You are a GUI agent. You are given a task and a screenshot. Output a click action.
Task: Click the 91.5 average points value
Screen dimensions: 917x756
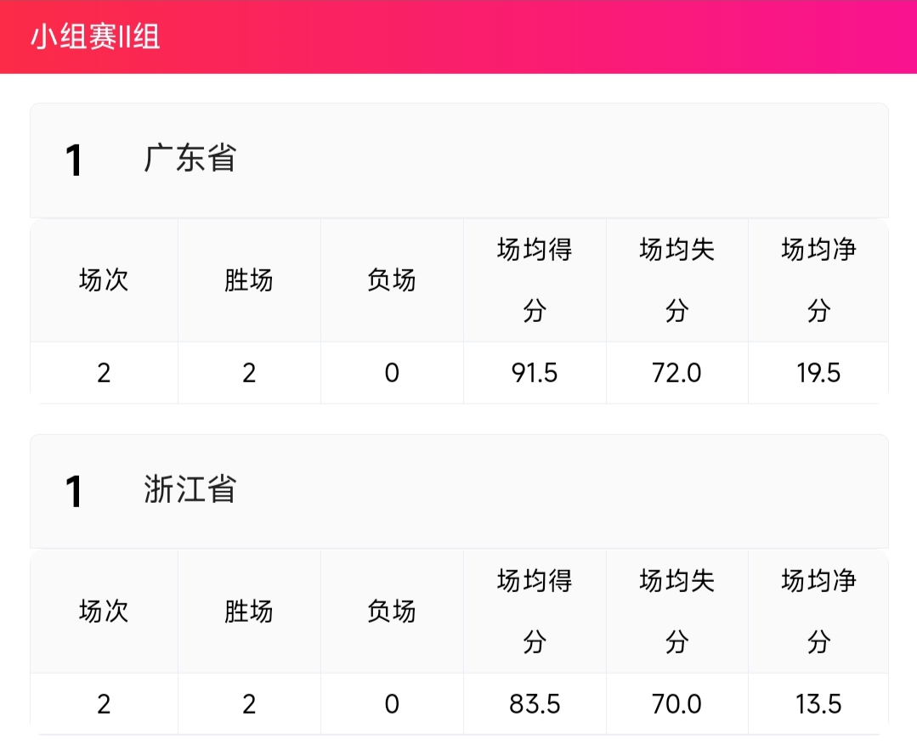tap(535, 373)
